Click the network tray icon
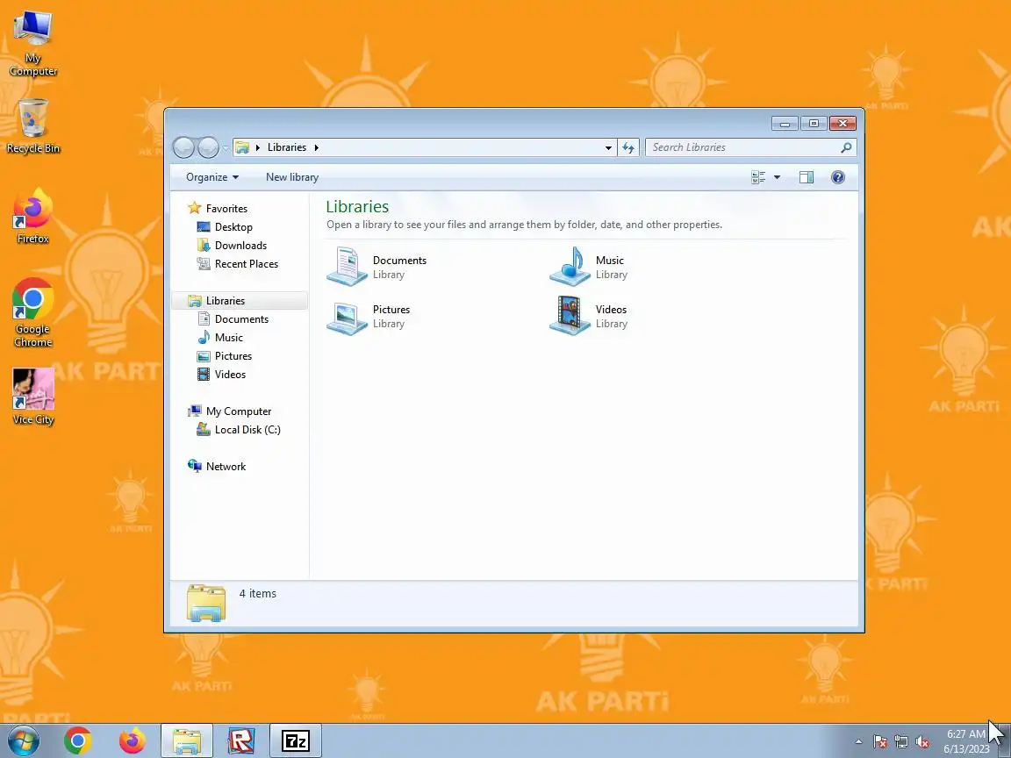Image resolution: width=1011 pixels, height=758 pixels. pos(901,742)
